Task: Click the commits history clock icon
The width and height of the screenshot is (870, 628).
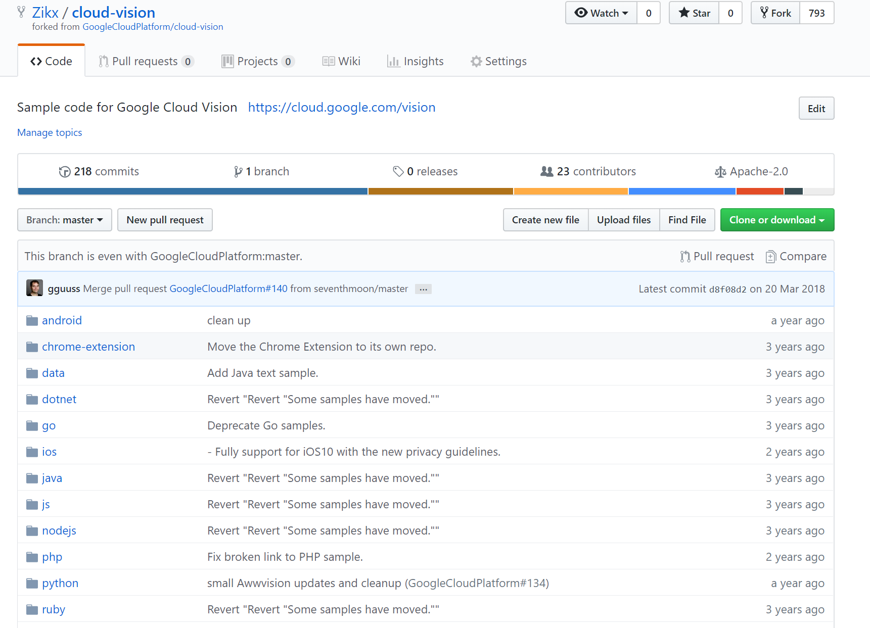Action: (x=65, y=172)
